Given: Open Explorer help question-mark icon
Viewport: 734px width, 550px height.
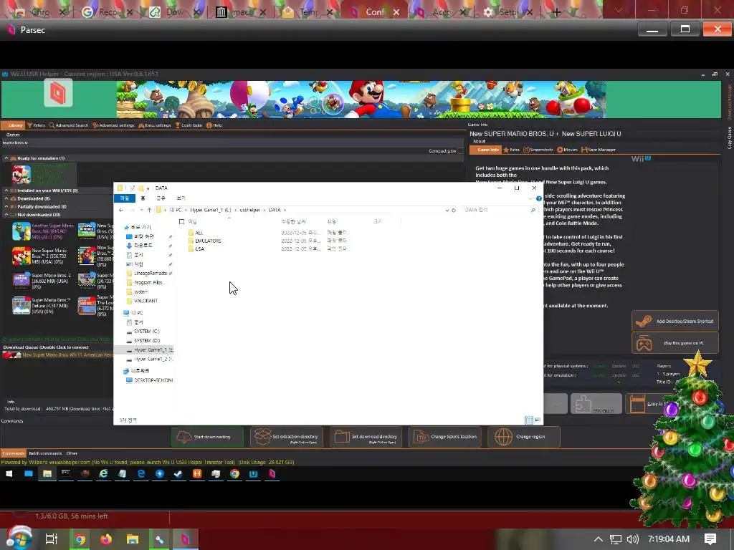Looking at the screenshot, I should tap(539, 198).
